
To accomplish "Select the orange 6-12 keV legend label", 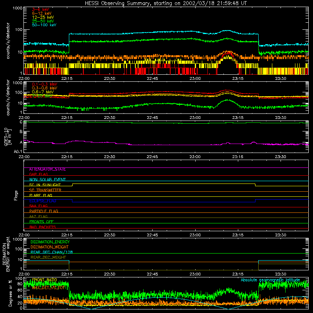I will 42,13.
